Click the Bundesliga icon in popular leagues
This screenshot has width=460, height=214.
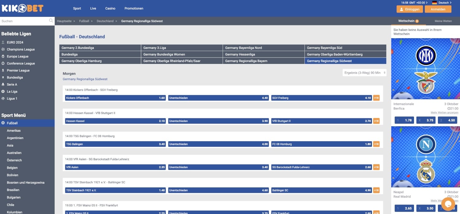(3, 77)
